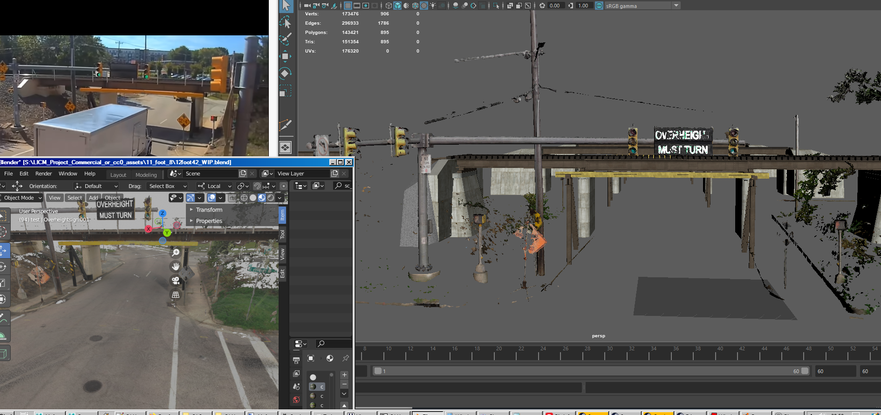The height and width of the screenshot is (415, 881).
Task: Select the Rotate tool in Maya toolbox
Action: tap(285, 73)
